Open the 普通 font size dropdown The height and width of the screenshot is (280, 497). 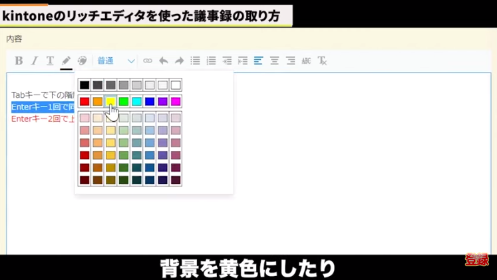pos(116,61)
